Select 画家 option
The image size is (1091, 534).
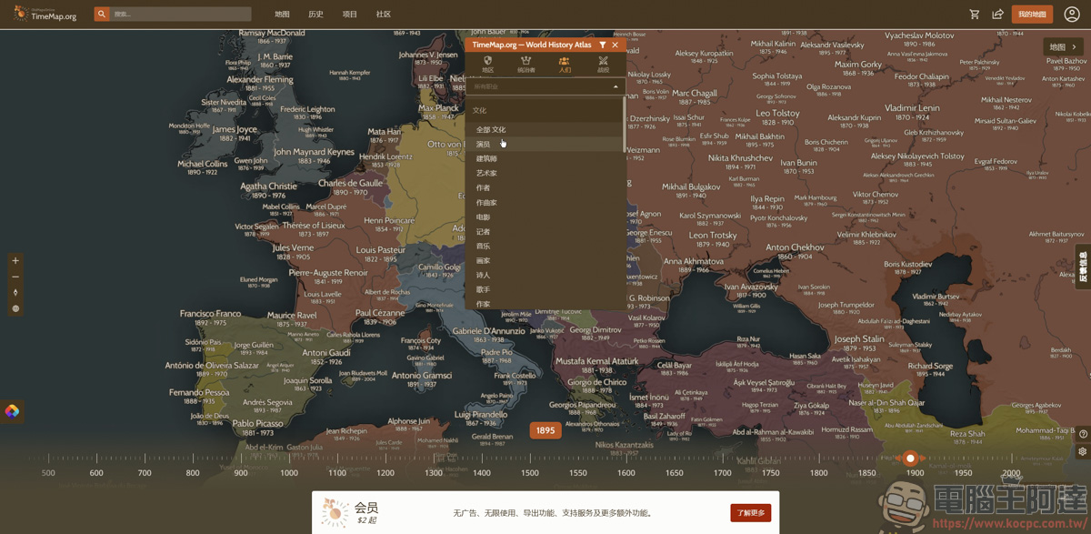pyautogui.click(x=483, y=261)
